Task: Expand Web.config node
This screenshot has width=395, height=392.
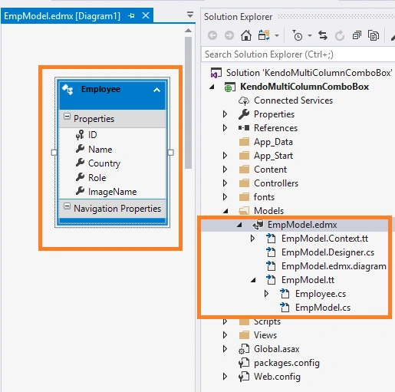Action: pos(225,377)
